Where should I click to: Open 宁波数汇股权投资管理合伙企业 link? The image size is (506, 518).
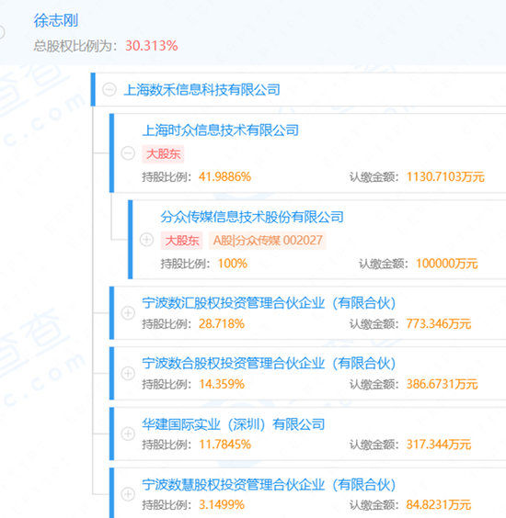point(269,303)
